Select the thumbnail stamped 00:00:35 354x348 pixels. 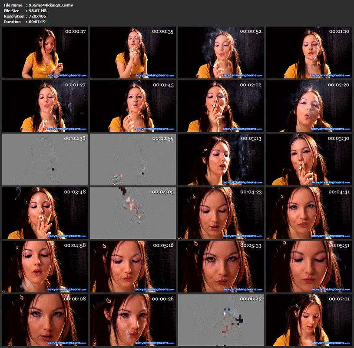pos(133,53)
